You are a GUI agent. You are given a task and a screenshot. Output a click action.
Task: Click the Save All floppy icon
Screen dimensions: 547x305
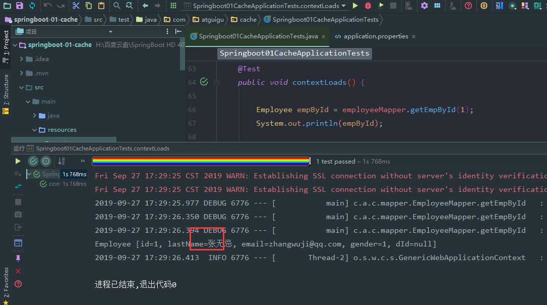20,6
